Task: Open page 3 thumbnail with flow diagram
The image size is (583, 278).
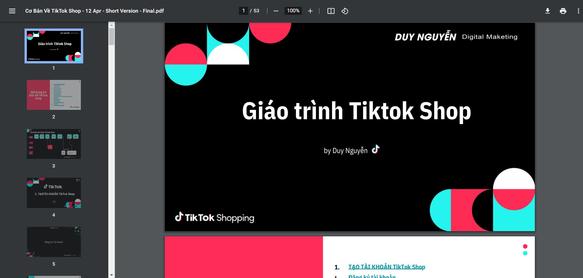Action: pyautogui.click(x=54, y=144)
